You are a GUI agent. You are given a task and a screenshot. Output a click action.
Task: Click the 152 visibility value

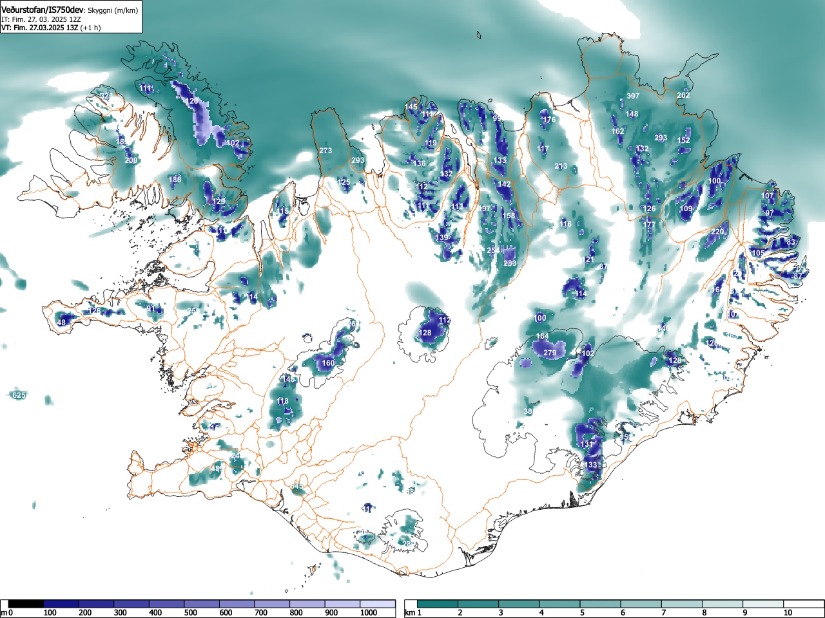684,140
